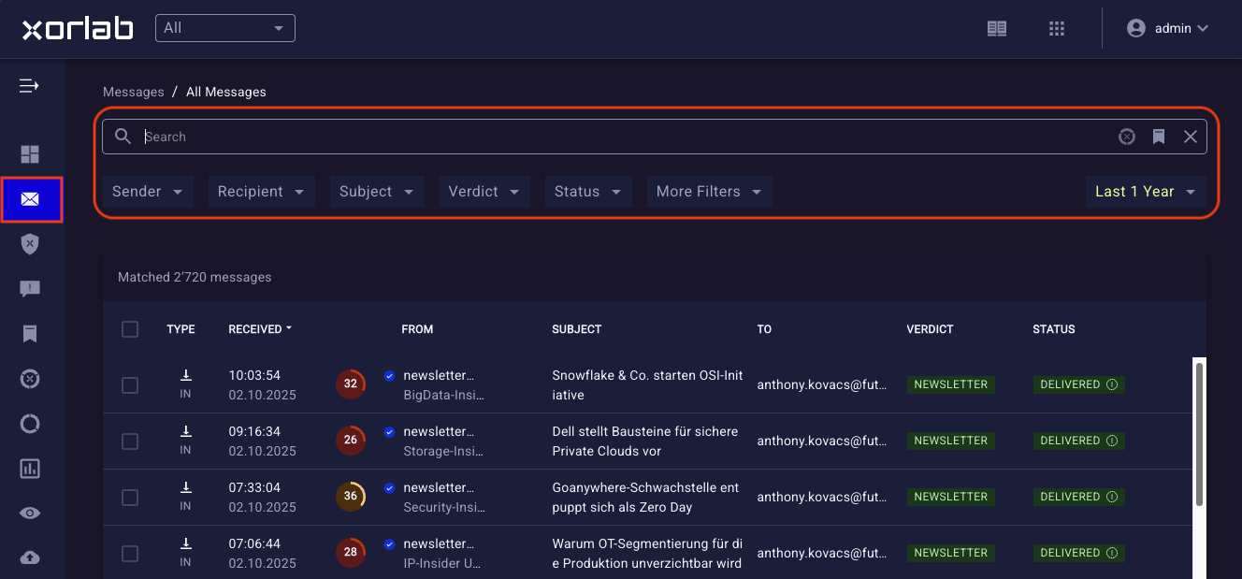Screen dimensions: 1242x579
Task: Click DELIVERED status tag on OT-Segmentierung row
Action: pos(1078,553)
